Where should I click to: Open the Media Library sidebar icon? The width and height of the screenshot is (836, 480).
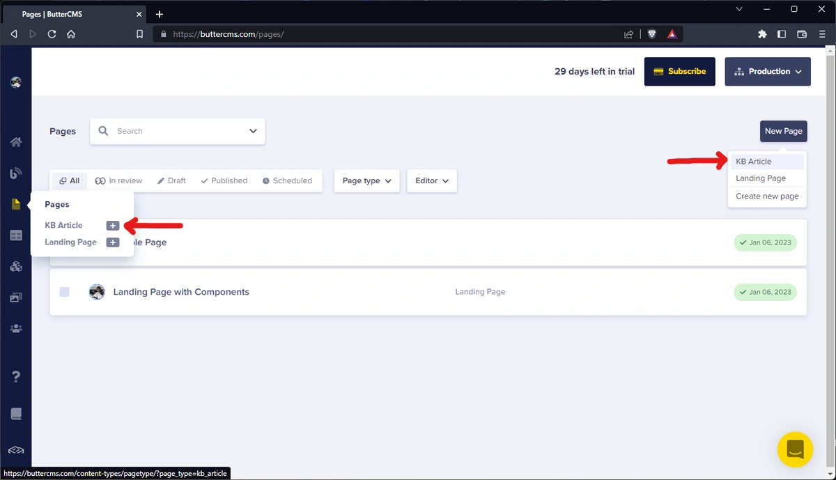coord(16,297)
